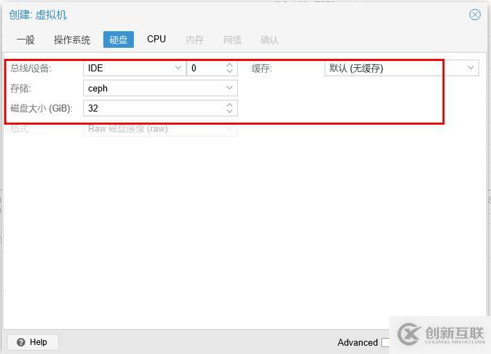The width and height of the screenshot is (491, 354).
Task: Click the 缓存 label text
Action: point(261,68)
